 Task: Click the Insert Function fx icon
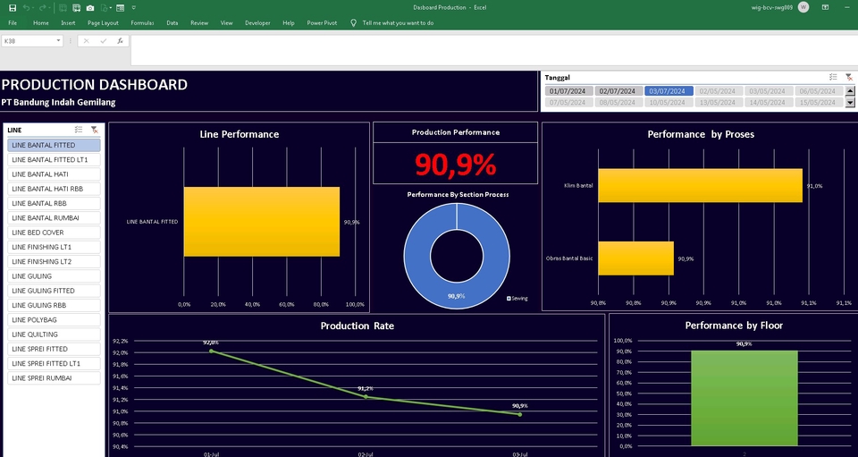tap(121, 41)
